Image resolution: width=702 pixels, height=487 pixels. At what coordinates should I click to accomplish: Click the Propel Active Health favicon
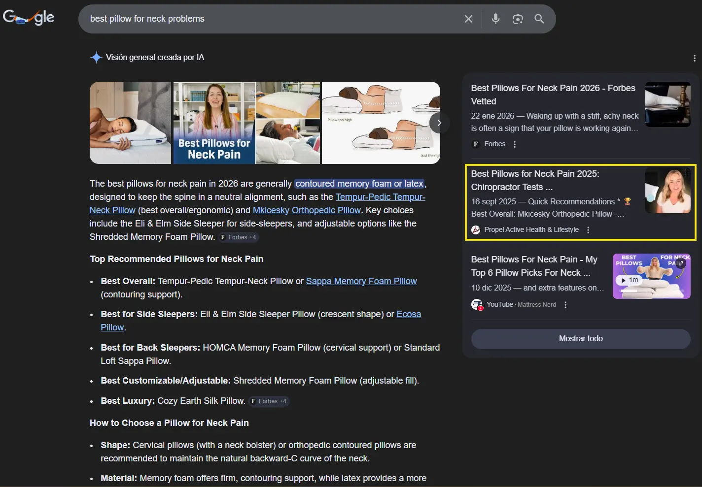(x=476, y=229)
